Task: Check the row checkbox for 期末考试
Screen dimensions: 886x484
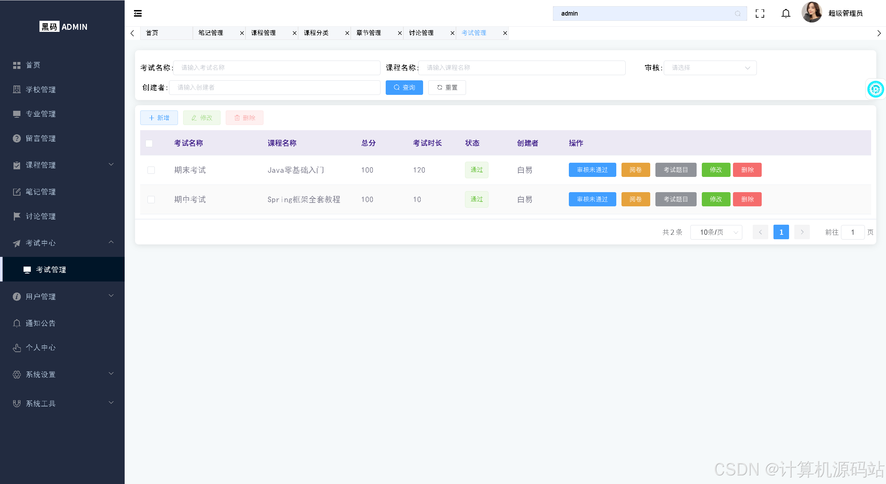Action: pos(151,170)
